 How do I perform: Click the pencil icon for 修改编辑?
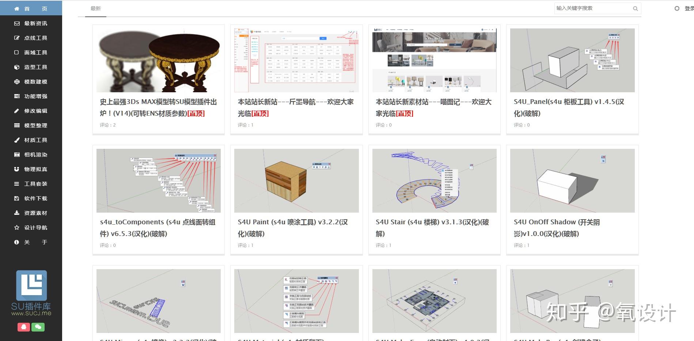(16, 111)
